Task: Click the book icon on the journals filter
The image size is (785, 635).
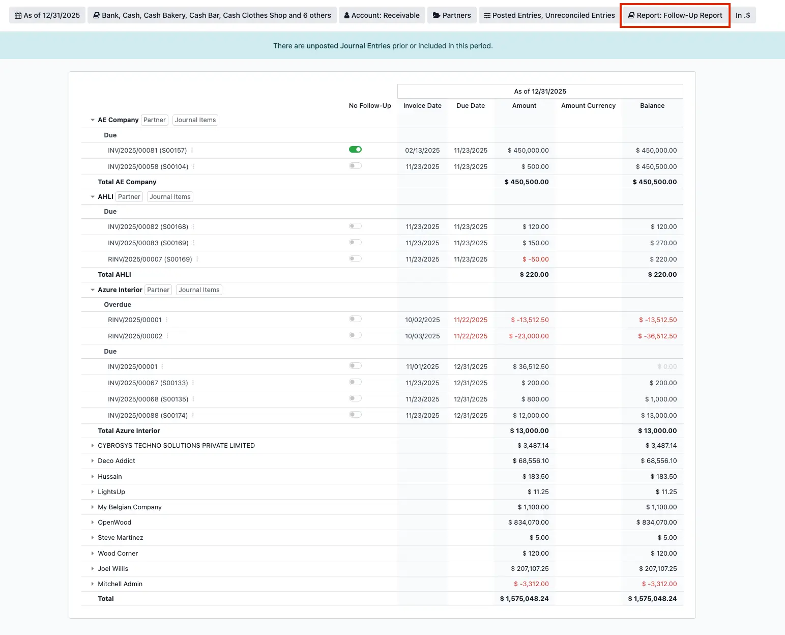Action: pos(97,15)
